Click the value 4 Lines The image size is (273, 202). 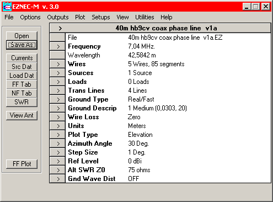(x=137, y=91)
